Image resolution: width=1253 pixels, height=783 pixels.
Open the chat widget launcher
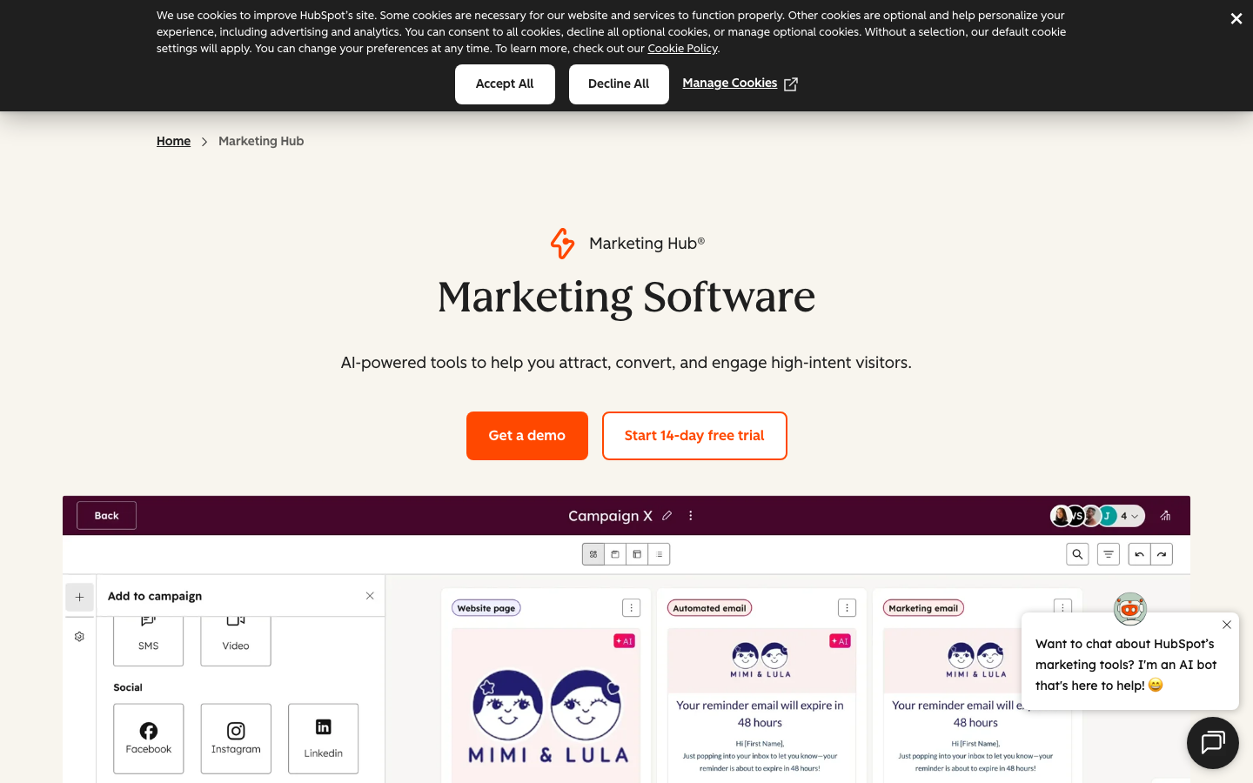pos(1213,743)
